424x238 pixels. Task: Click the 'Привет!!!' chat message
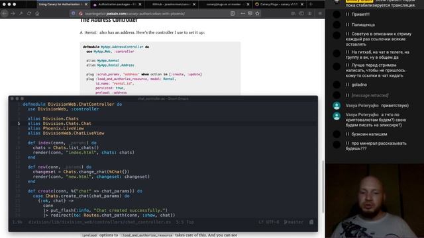click(360, 15)
